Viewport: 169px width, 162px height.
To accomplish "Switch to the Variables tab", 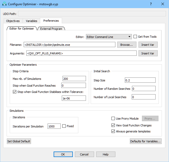I will [x=31, y=21].
